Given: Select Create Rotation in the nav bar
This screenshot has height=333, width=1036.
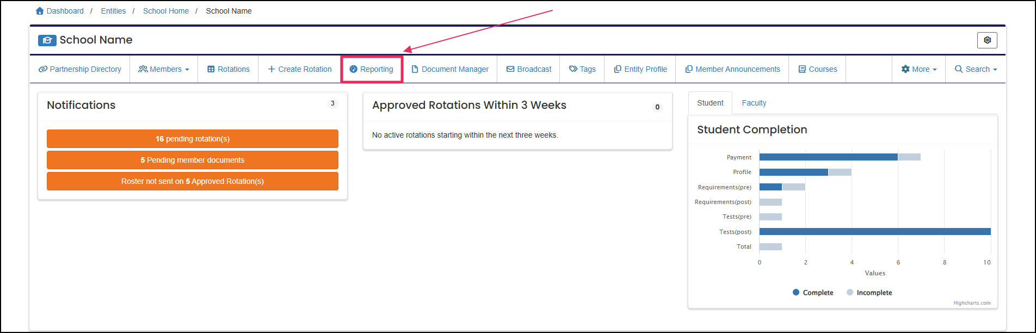Looking at the screenshot, I should pyautogui.click(x=299, y=69).
